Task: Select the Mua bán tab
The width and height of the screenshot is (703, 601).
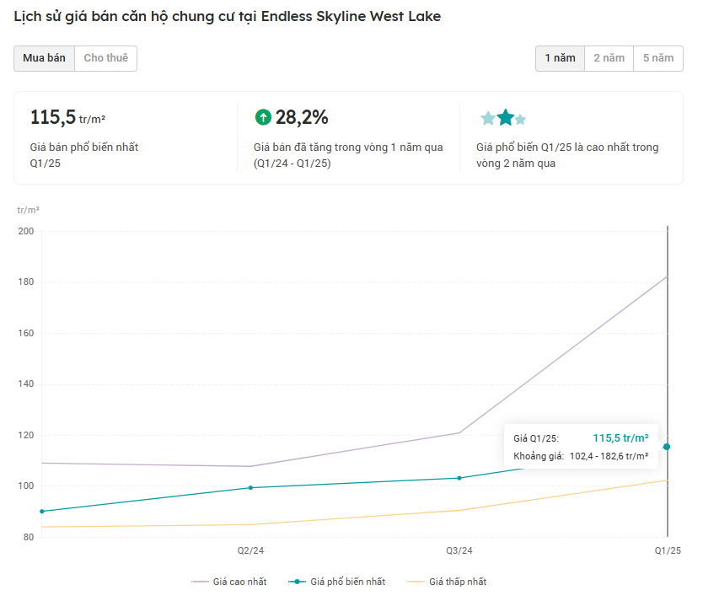Action: pyautogui.click(x=44, y=58)
